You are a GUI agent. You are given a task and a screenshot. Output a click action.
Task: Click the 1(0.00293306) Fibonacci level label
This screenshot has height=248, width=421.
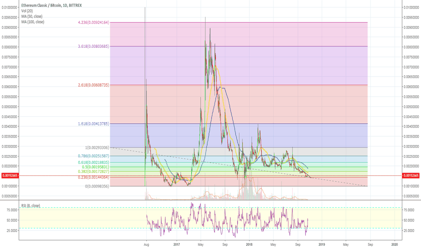click(x=97, y=148)
